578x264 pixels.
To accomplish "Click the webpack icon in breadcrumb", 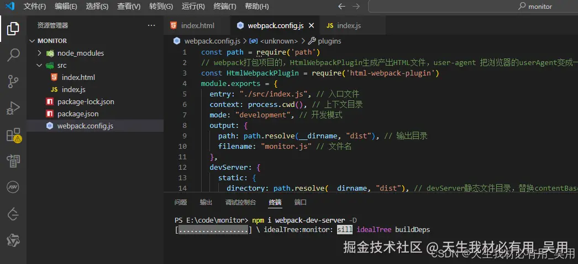I will tap(177, 41).
